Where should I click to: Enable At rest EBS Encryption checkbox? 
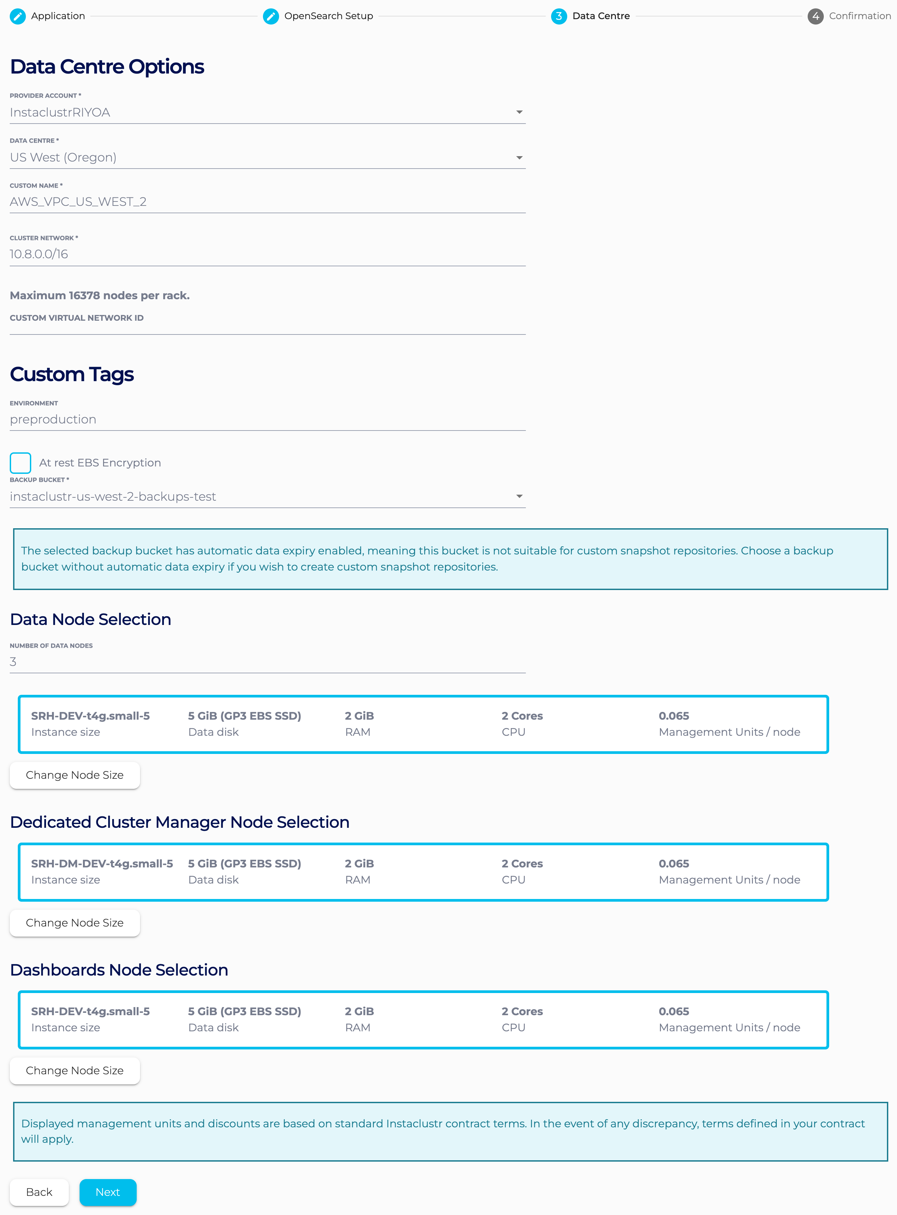coord(20,463)
